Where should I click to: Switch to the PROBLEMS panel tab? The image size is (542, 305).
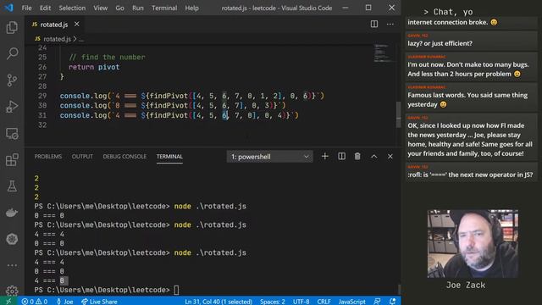click(x=48, y=156)
